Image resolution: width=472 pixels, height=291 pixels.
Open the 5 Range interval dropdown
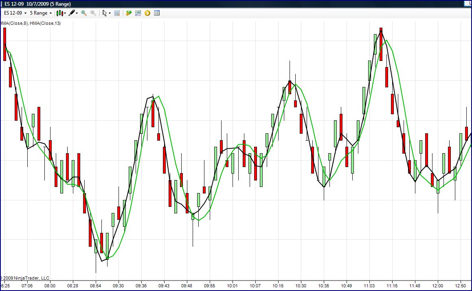[41, 13]
